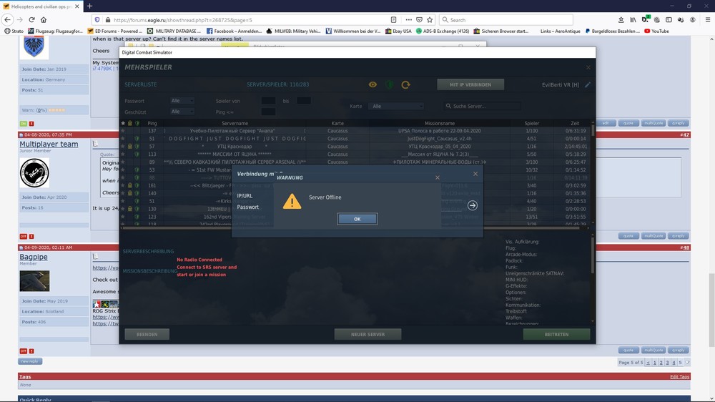Sort by the Zeit column header
This screenshot has height=402, width=715.
click(575, 123)
